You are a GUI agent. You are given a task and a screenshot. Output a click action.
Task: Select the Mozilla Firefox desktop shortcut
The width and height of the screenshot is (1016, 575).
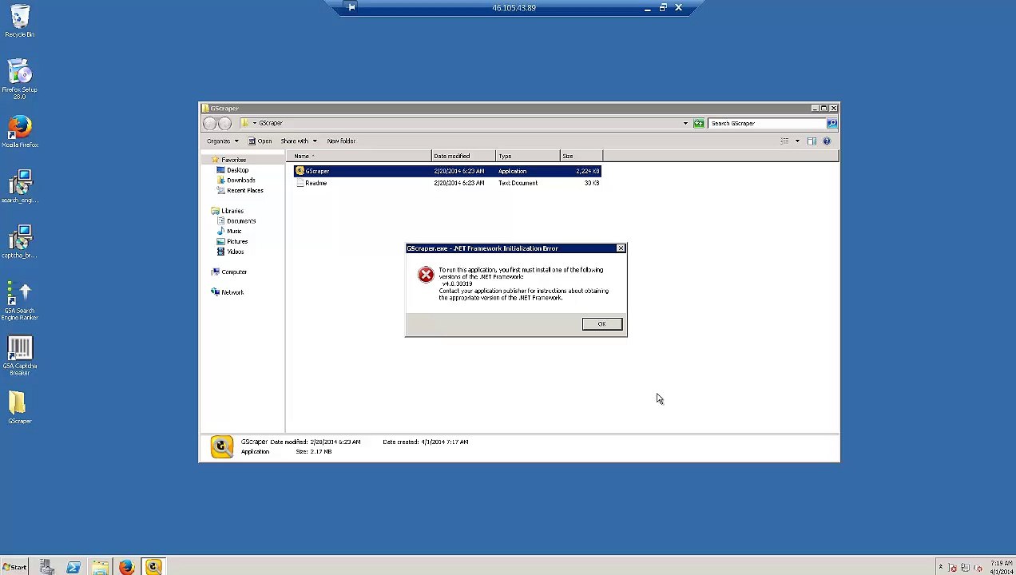coord(19,132)
